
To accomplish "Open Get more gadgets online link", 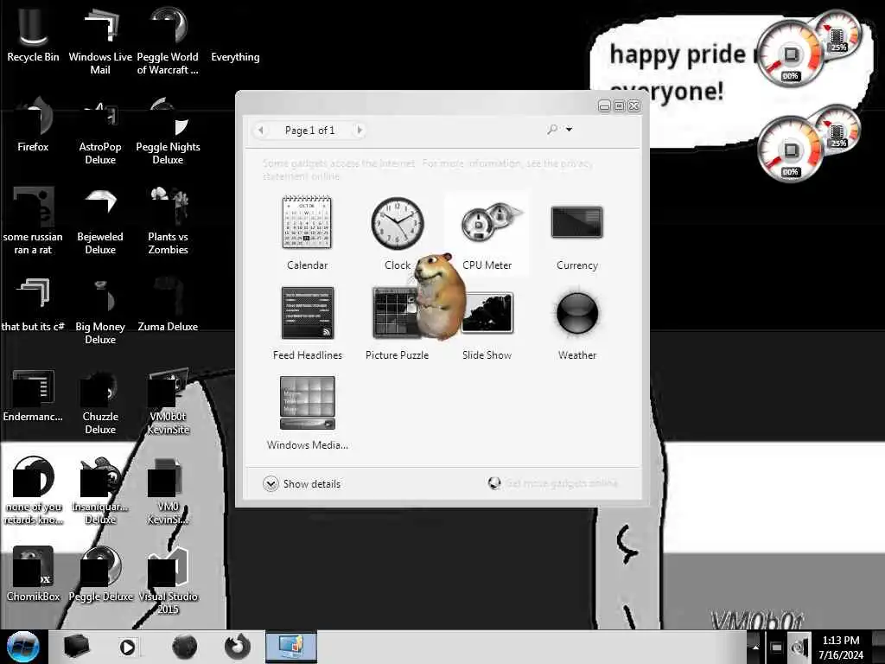I will pos(553,483).
